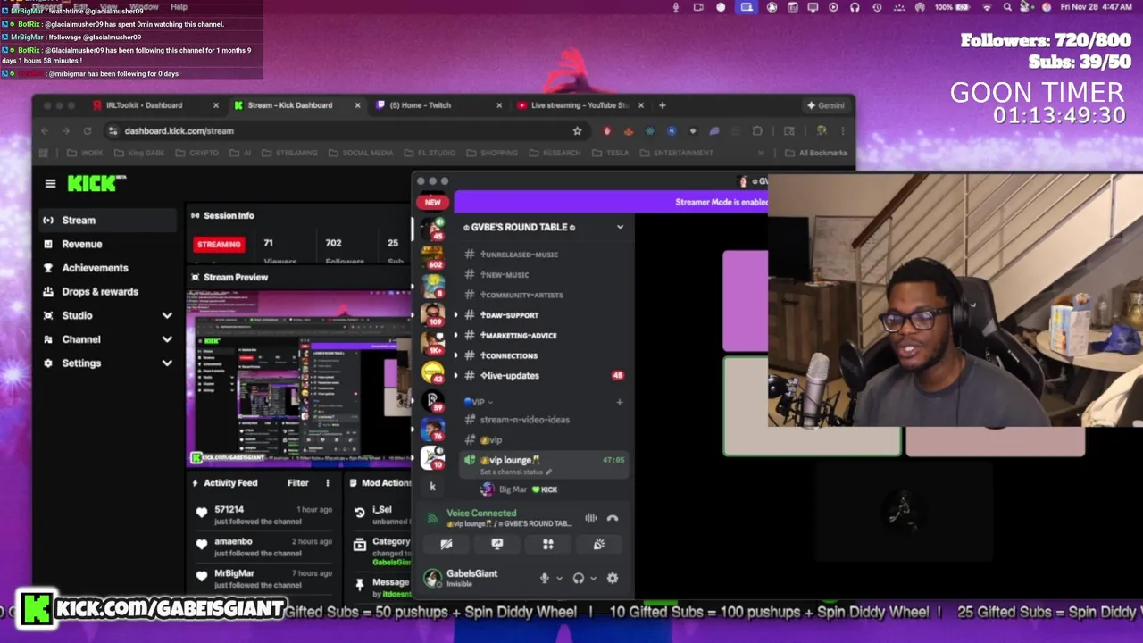Image resolution: width=1143 pixels, height=643 pixels.
Task: Open the Stream page in Kick sidebar
Action: click(x=107, y=220)
